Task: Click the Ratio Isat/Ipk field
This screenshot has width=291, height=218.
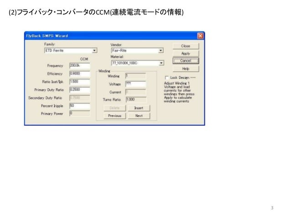Action: (x=80, y=81)
